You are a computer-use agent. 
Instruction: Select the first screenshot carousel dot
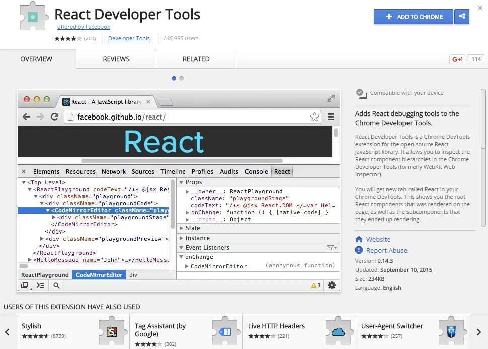(x=174, y=78)
